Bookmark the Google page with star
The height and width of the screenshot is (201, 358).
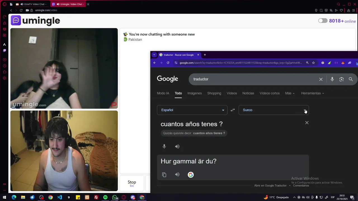pyautogui.click(x=314, y=63)
